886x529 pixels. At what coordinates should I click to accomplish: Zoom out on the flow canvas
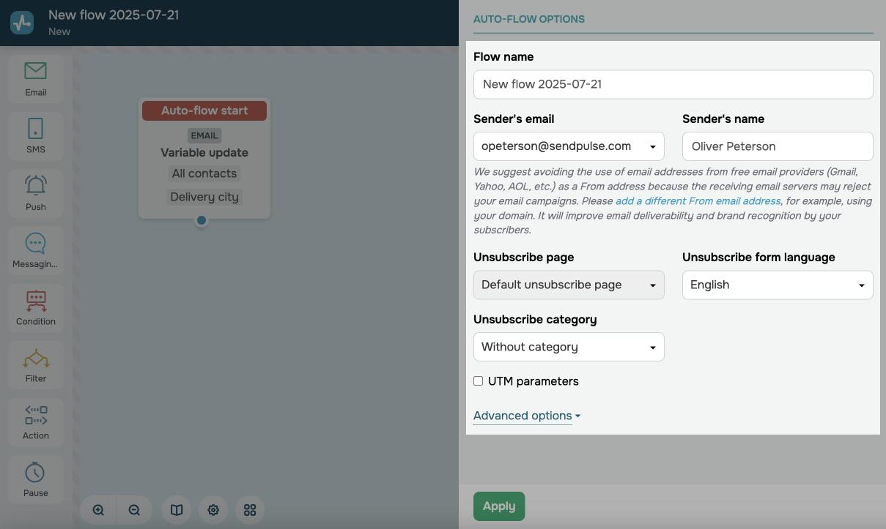134,510
